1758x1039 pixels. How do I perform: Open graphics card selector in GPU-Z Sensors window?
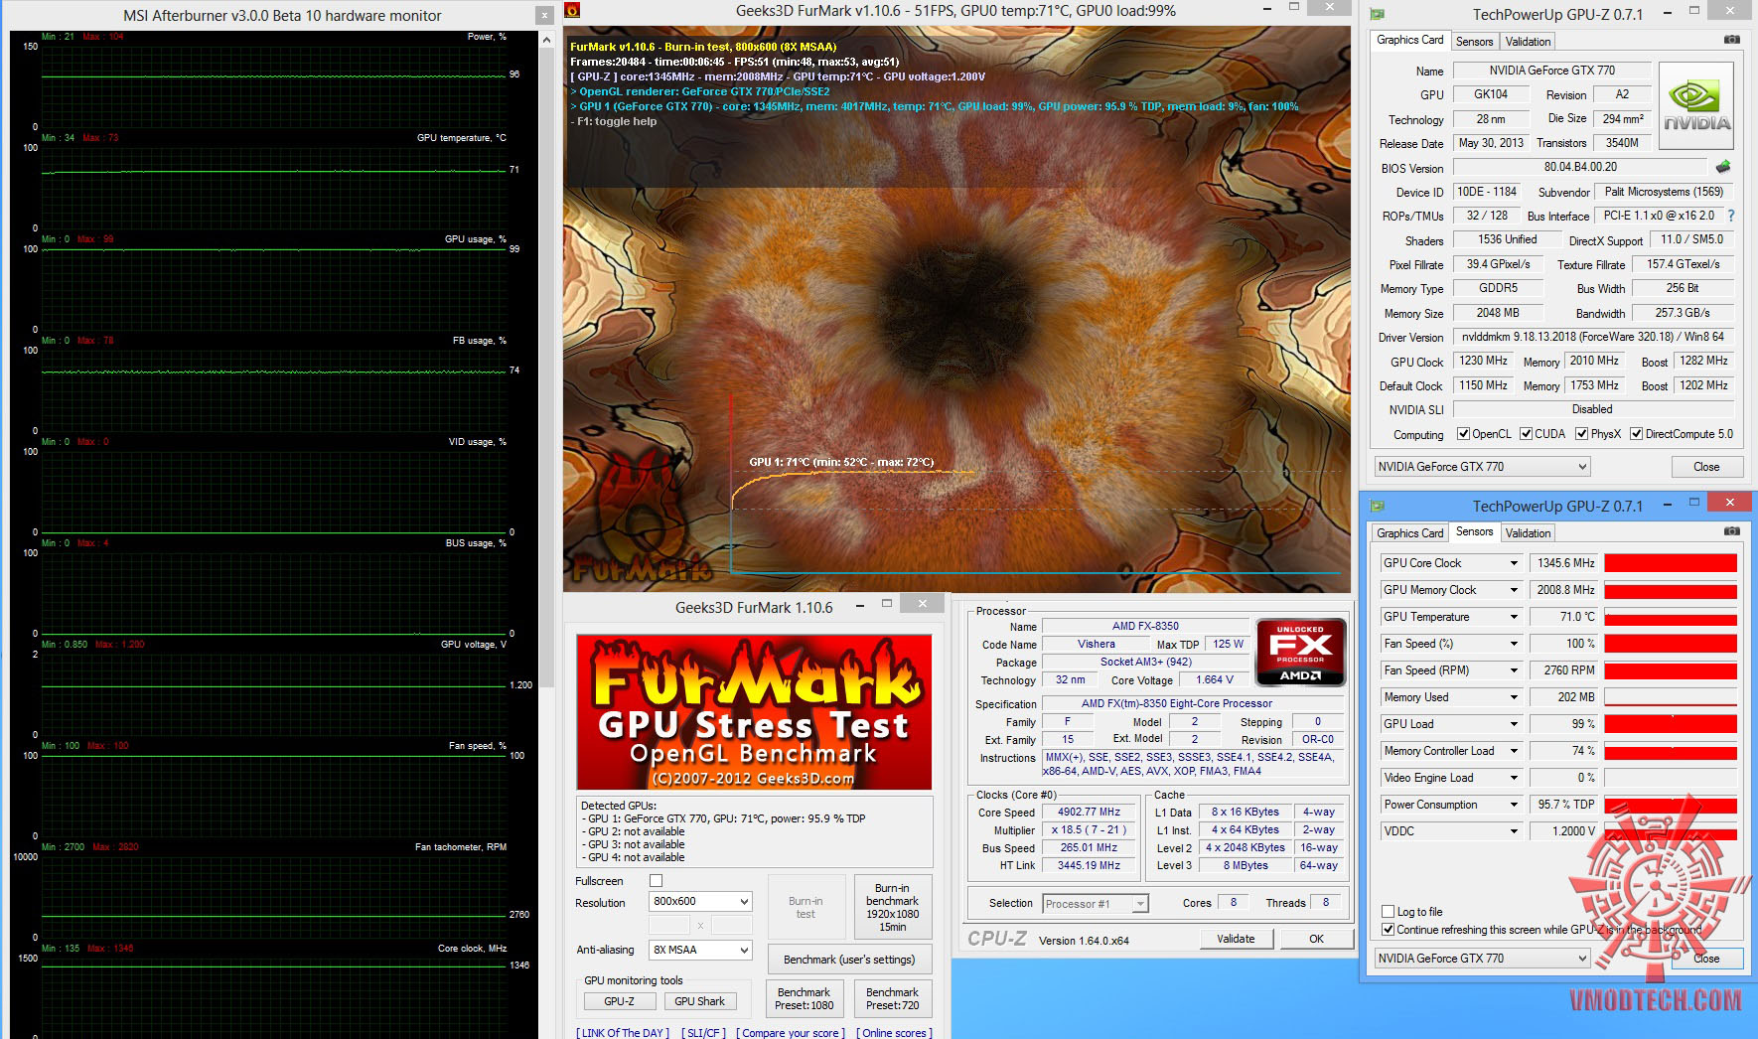tap(1482, 959)
